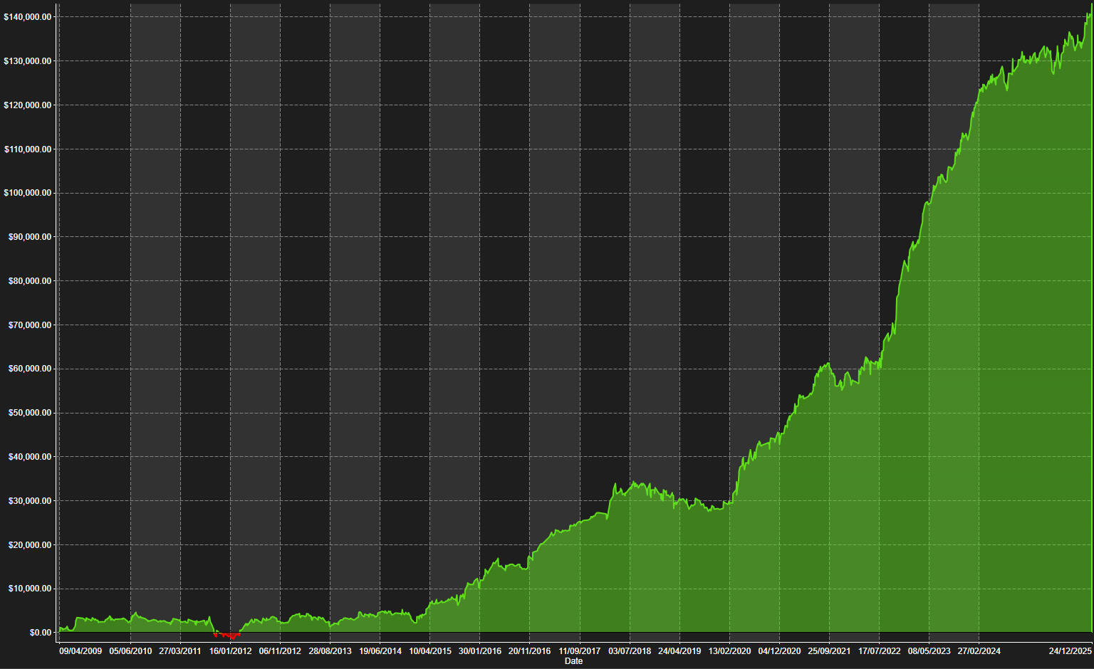The width and height of the screenshot is (1094, 669).
Task: Pick the 20/11/2016 date label
Action: 529,651
